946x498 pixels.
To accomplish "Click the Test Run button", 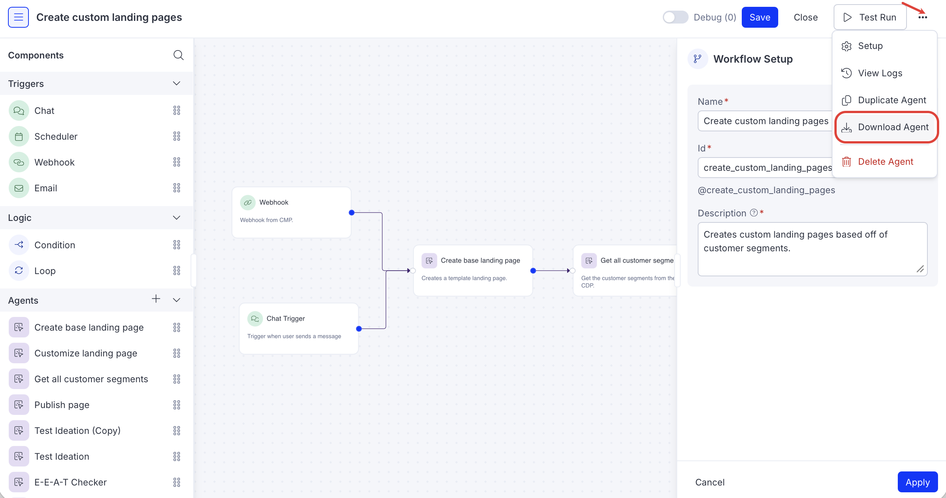I will point(870,17).
